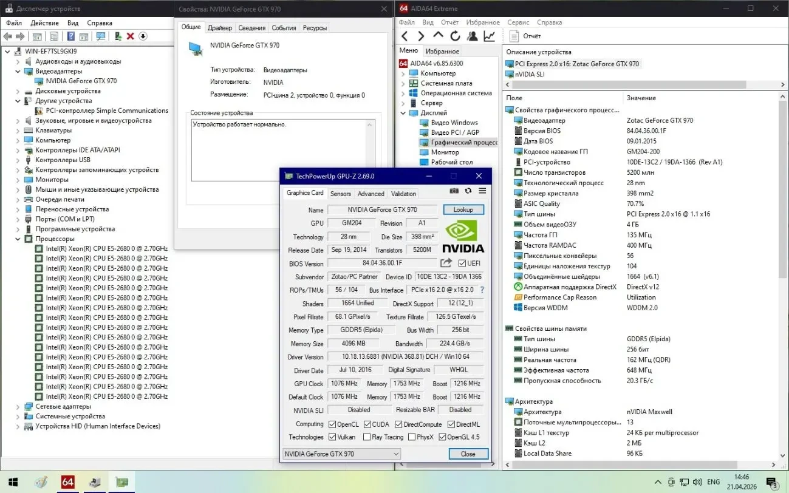Screen dimensions: 789x493
Task: Click the Close button in GPU-Z
Action: pos(468,454)
